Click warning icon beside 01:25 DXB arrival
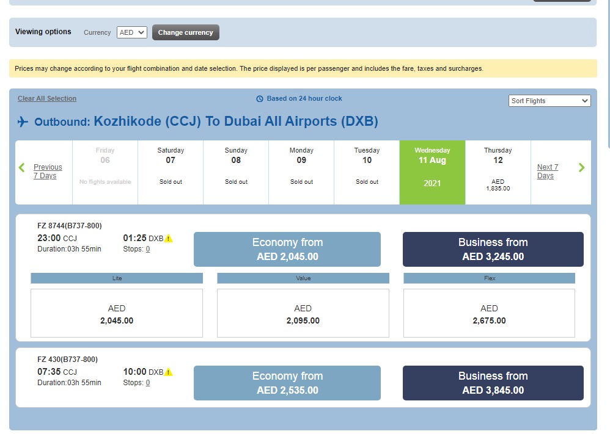The image size is (610, 434). coord(169,239)
